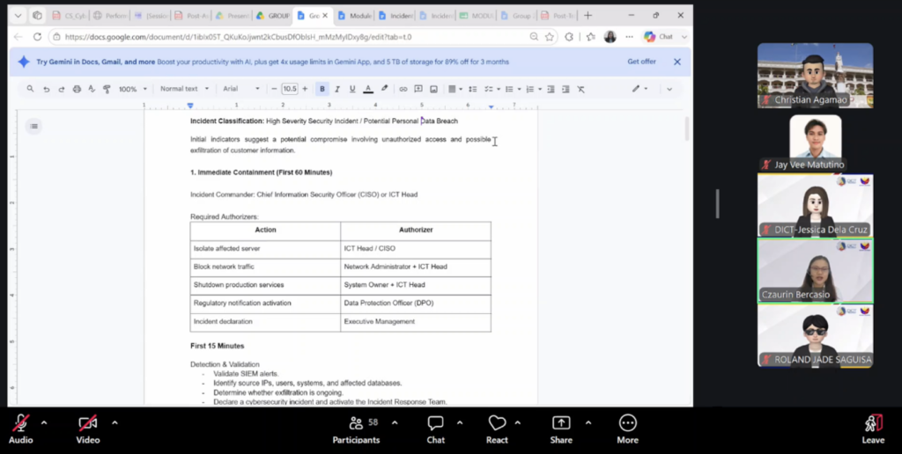Open meeting React emoji button
Viewport: 902px width, 454px height.
pos(497,429)
